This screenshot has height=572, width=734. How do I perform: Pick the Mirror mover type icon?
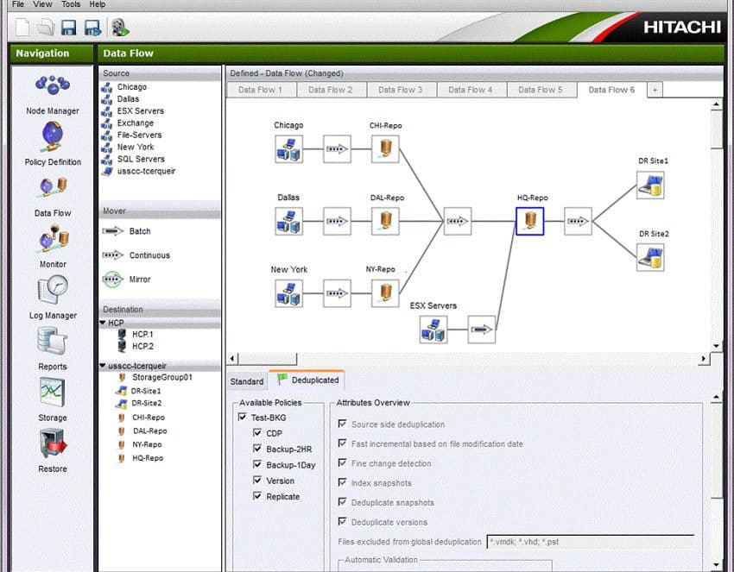112,280
